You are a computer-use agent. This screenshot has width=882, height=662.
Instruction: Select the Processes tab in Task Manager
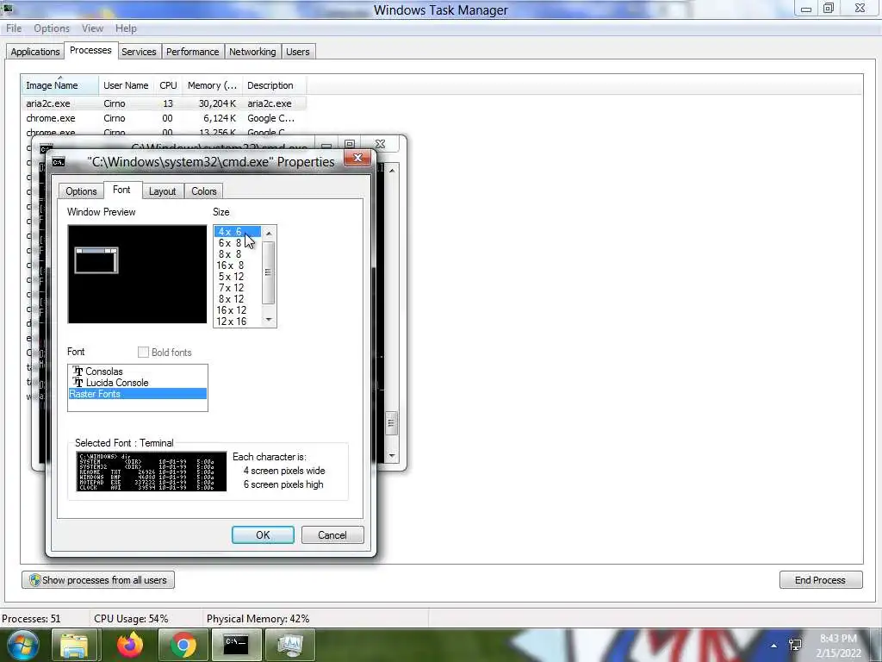coord(90,50)
